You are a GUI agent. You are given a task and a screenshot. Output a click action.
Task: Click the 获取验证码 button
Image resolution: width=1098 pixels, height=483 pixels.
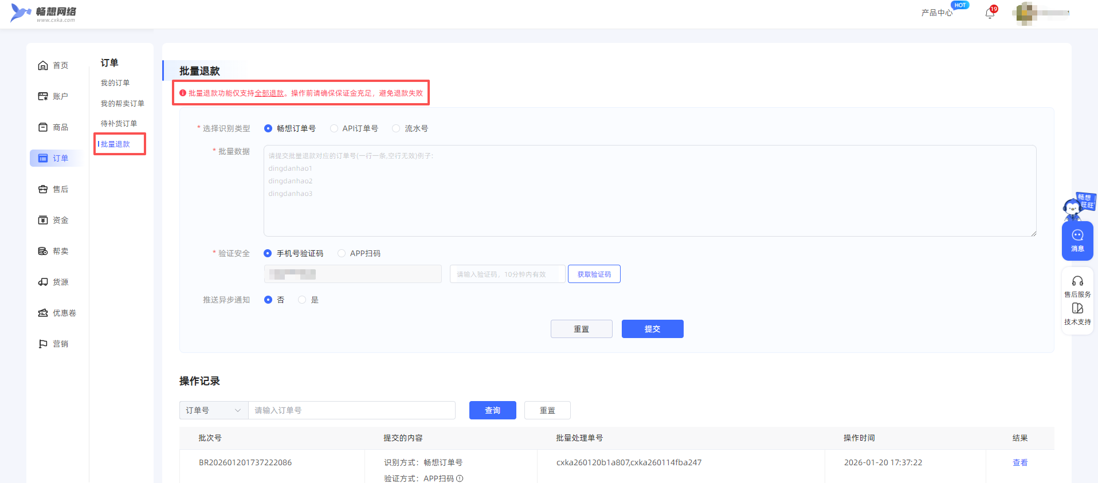pyautogui.click(x=594, y=274)
